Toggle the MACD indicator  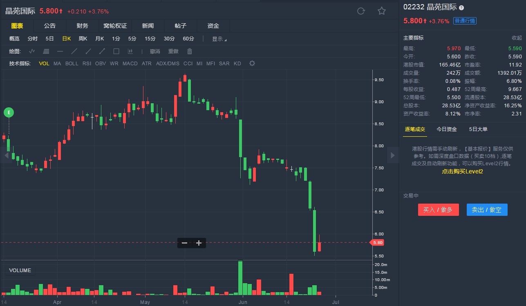pos(130,64)
